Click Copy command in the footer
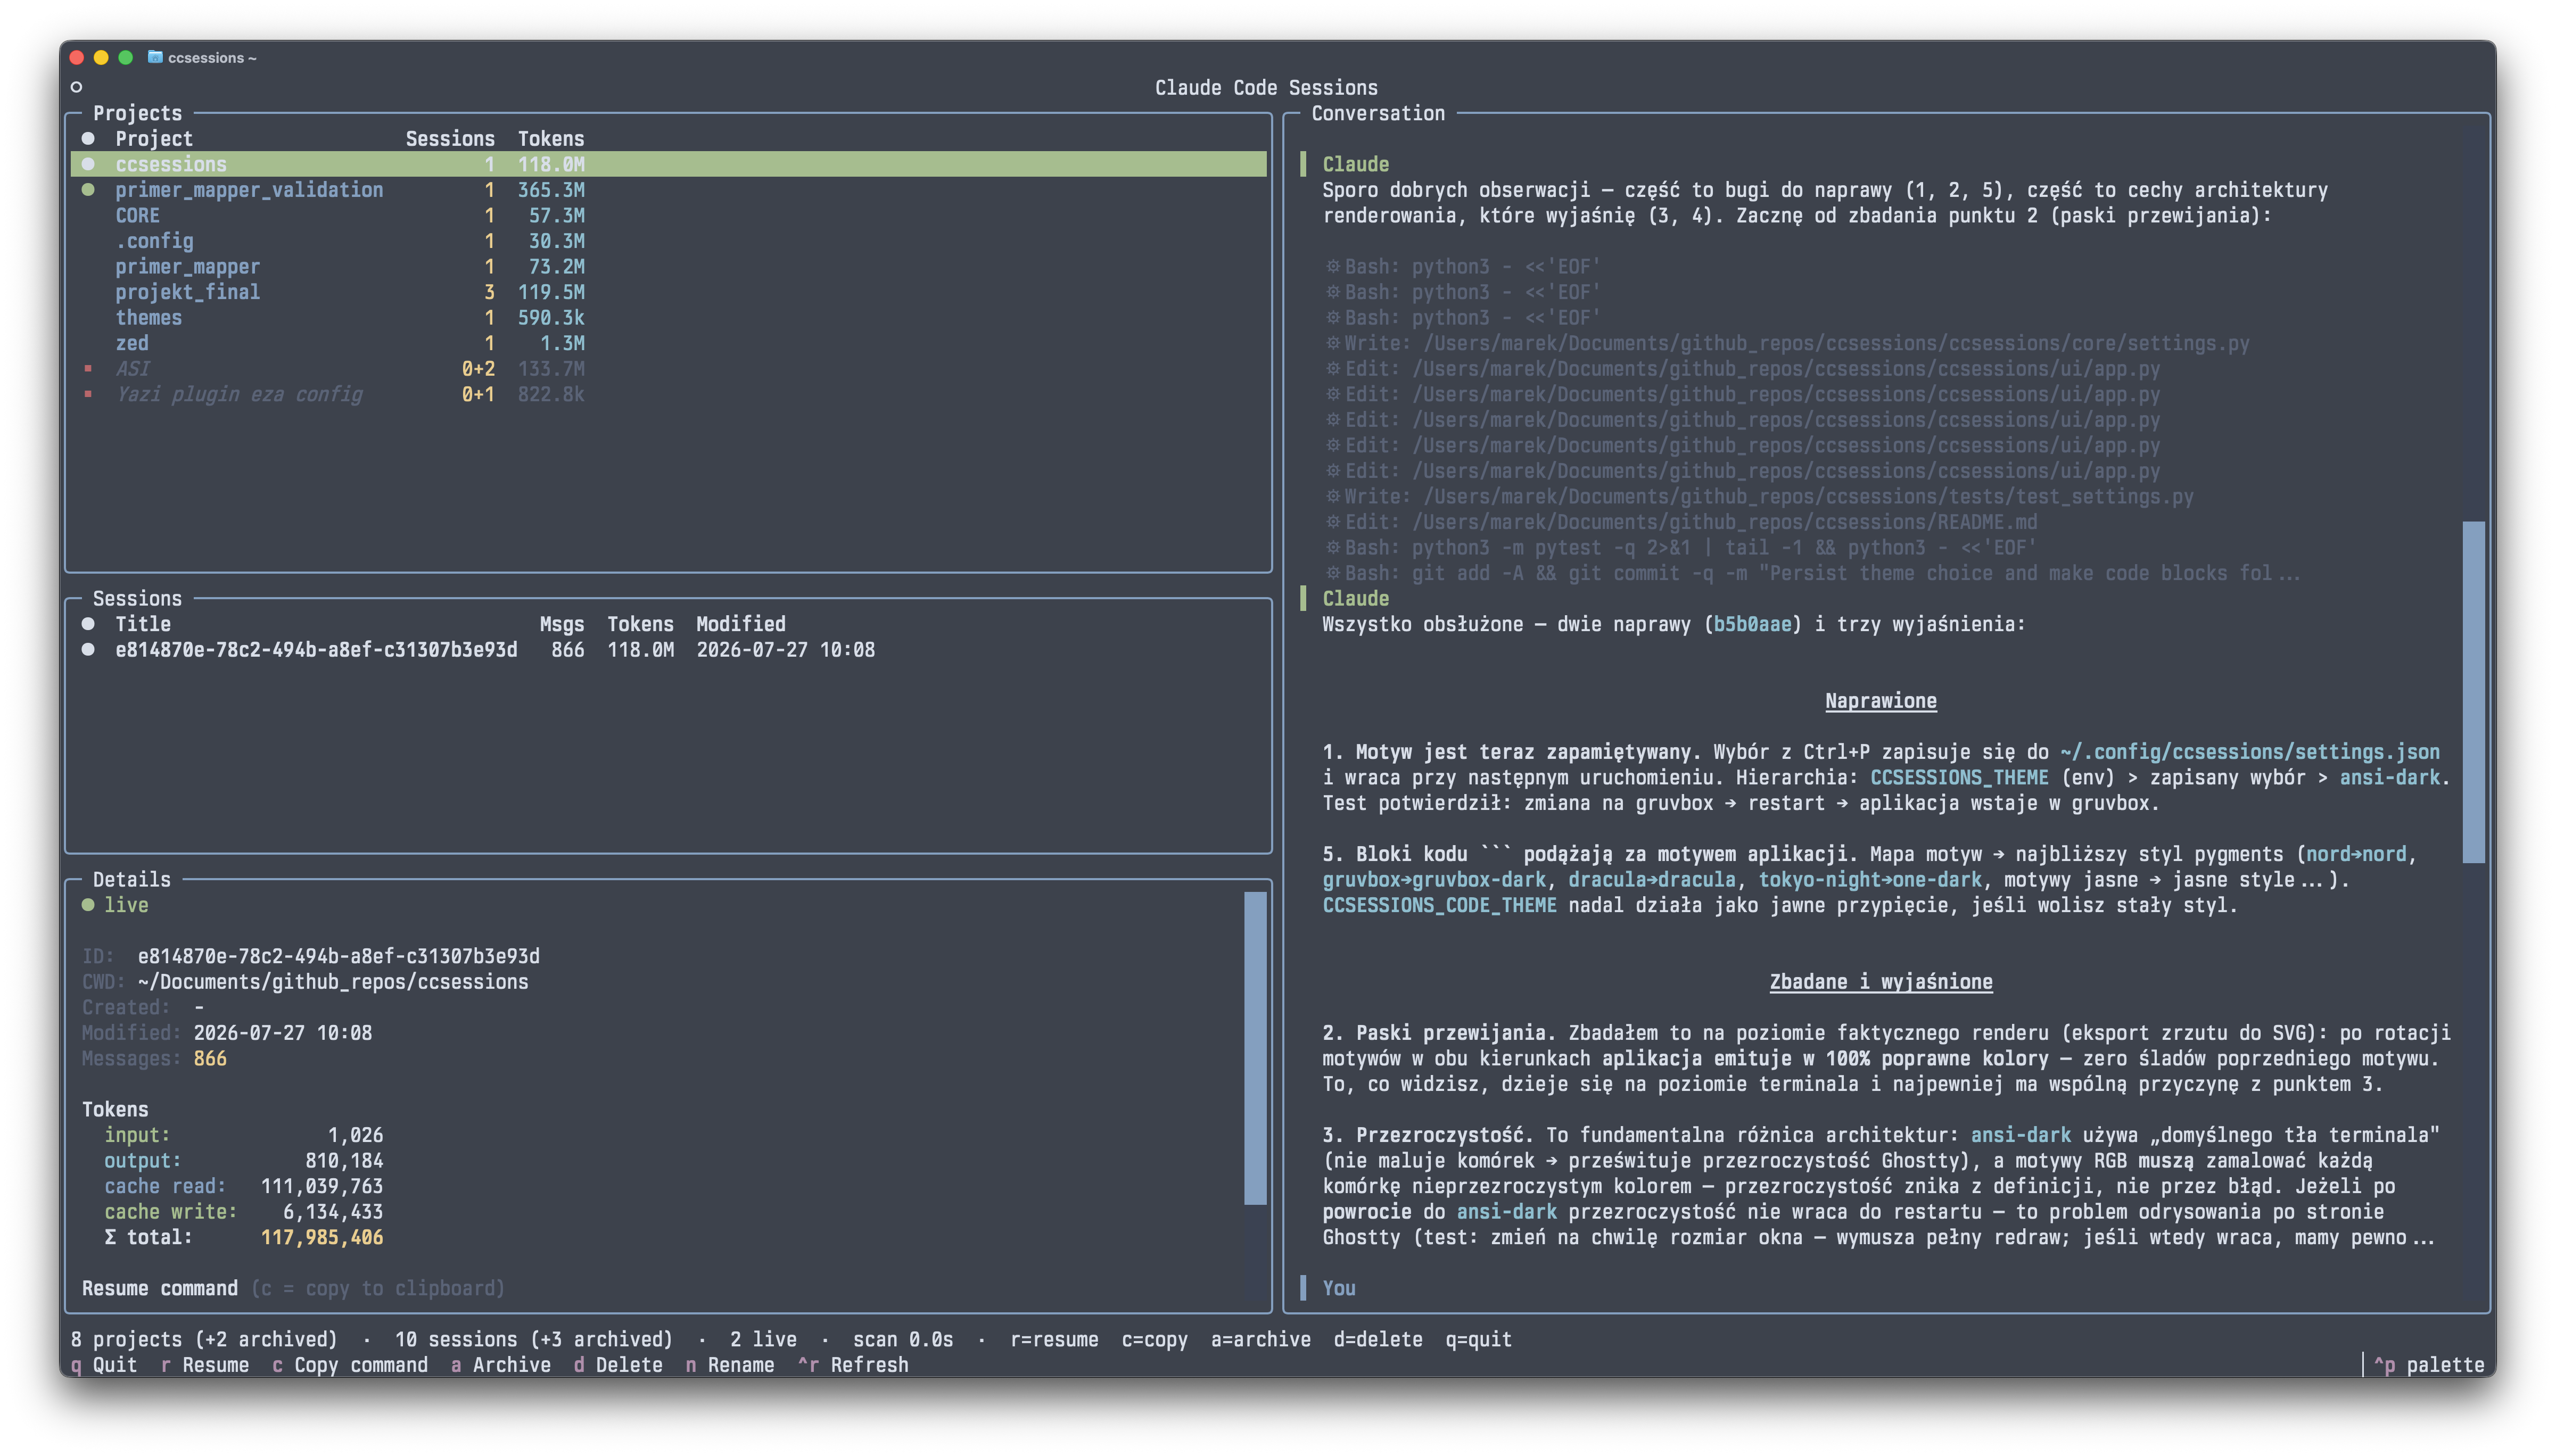Screen dimensions: 2556x1456 click(x=350, y=1365)
